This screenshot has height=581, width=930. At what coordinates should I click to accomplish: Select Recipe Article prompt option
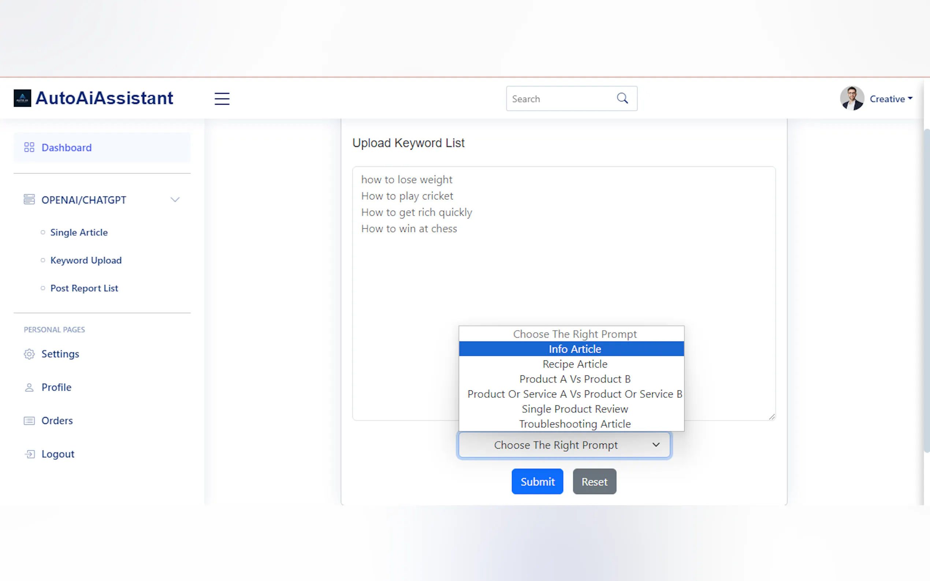tap(574, 364)
